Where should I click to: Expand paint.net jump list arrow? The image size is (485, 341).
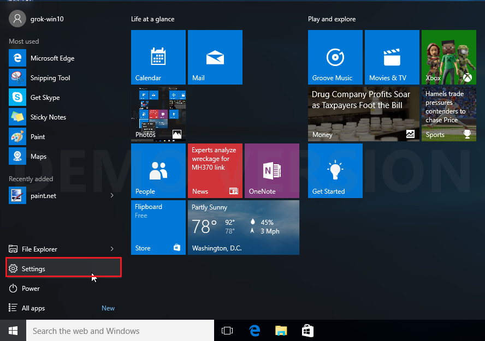pyautogui.click(x=112, y=195)
